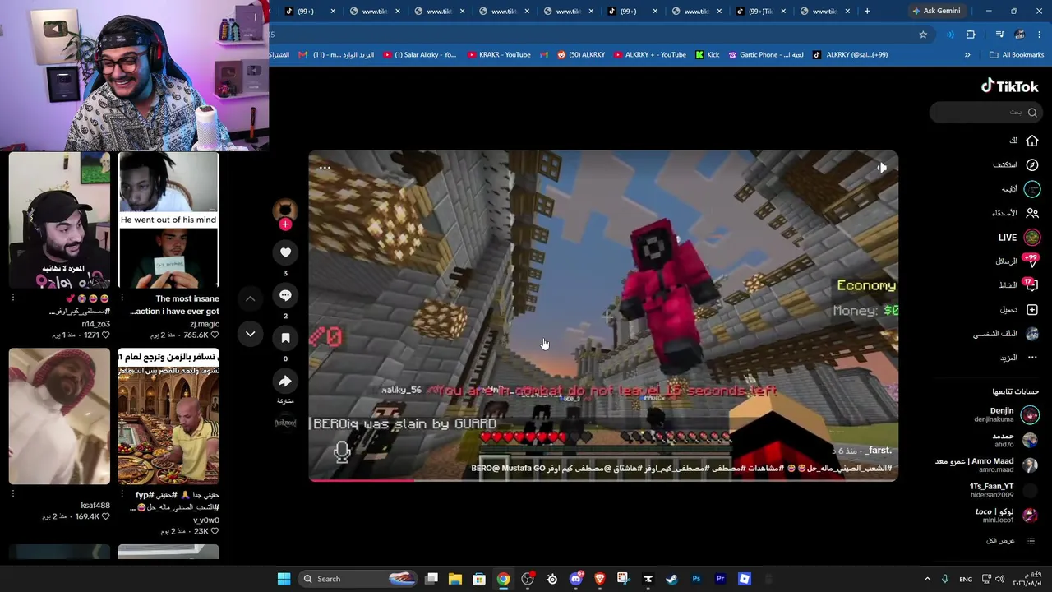
Task: Open the Chrome three-dots menu
Action: [1040, 35]
